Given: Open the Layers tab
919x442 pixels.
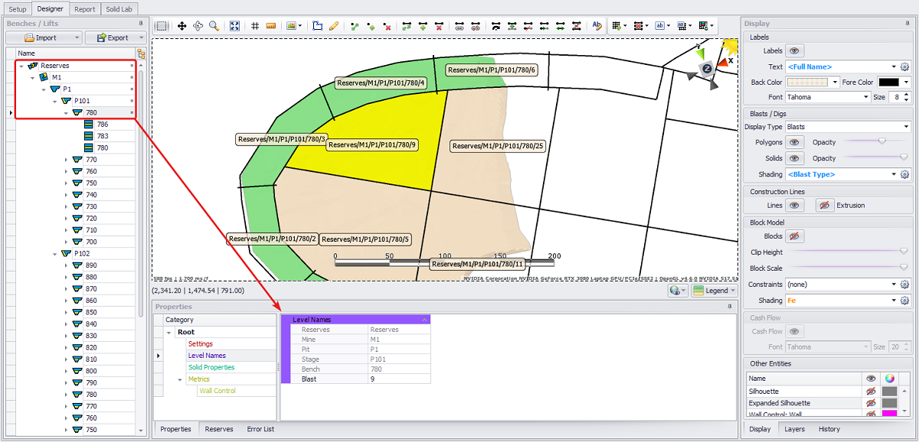Looking at the screenshot, I should tap(794, 429).
